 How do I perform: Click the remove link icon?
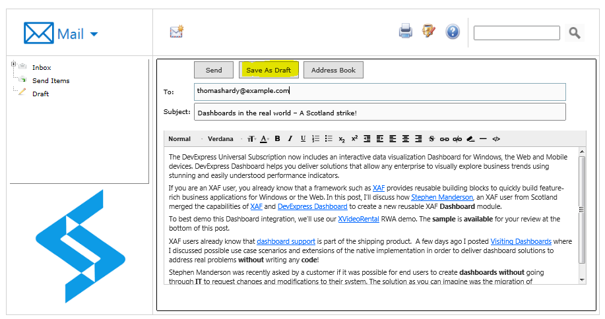457,139
